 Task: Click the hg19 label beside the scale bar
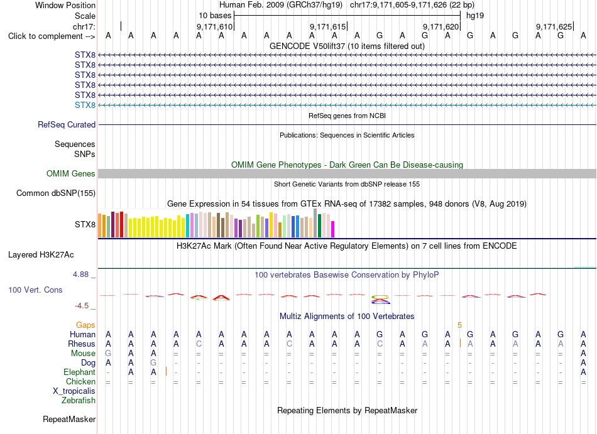(475, 16)
